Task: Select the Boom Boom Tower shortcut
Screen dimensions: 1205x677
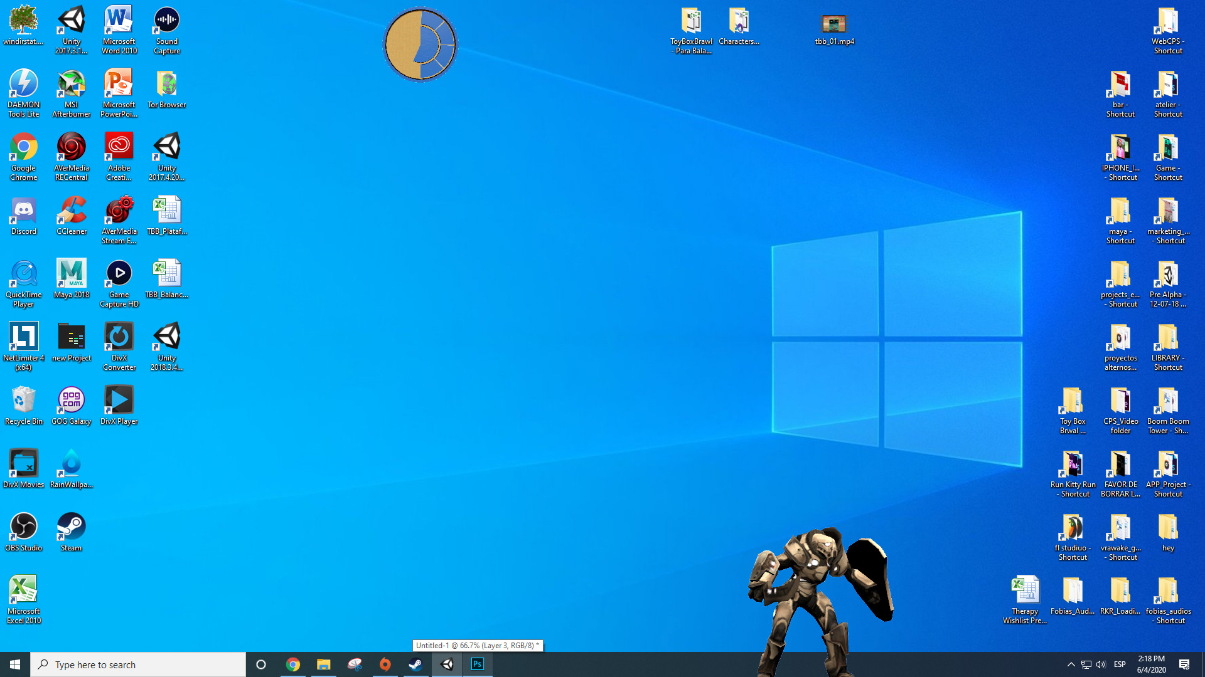Action: coord(1168,409)
